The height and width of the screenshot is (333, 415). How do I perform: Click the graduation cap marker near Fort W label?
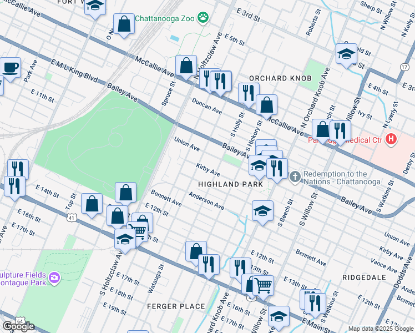95,7
